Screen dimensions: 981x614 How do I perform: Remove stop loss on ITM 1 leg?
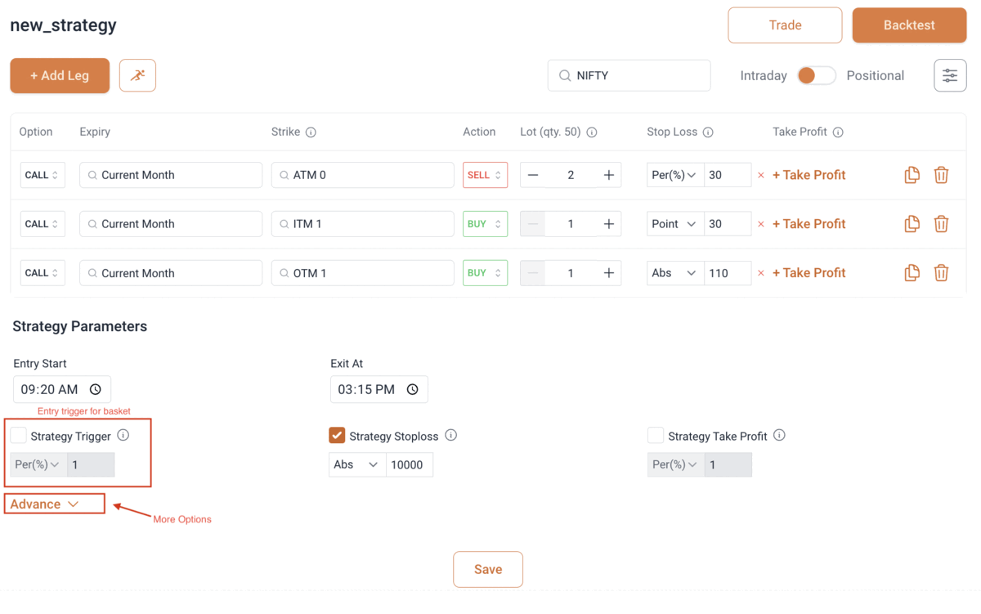click(x=761, y=224)
